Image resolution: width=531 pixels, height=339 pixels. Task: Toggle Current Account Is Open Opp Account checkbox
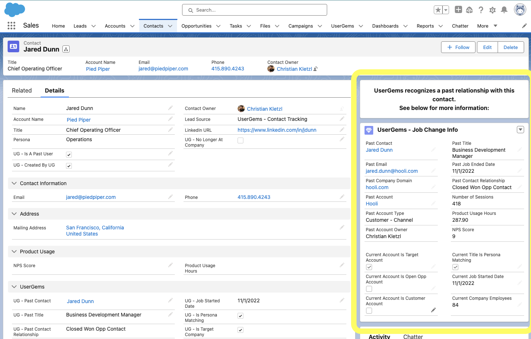[x=369, y=289]
